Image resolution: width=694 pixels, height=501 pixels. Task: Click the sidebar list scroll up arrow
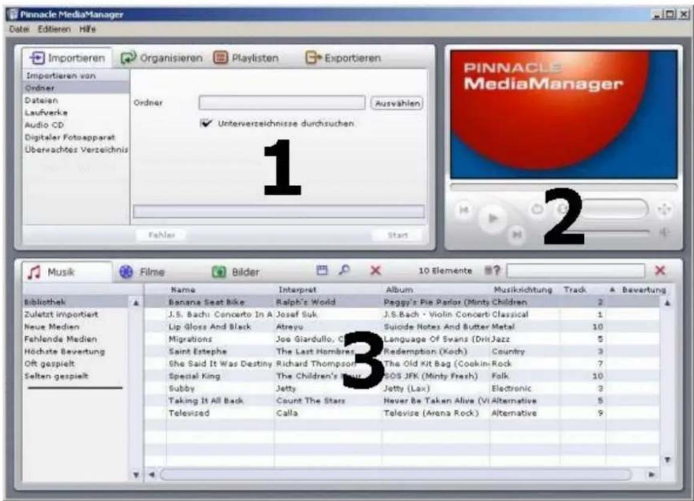pyautogui.click(x=136, y=303)
